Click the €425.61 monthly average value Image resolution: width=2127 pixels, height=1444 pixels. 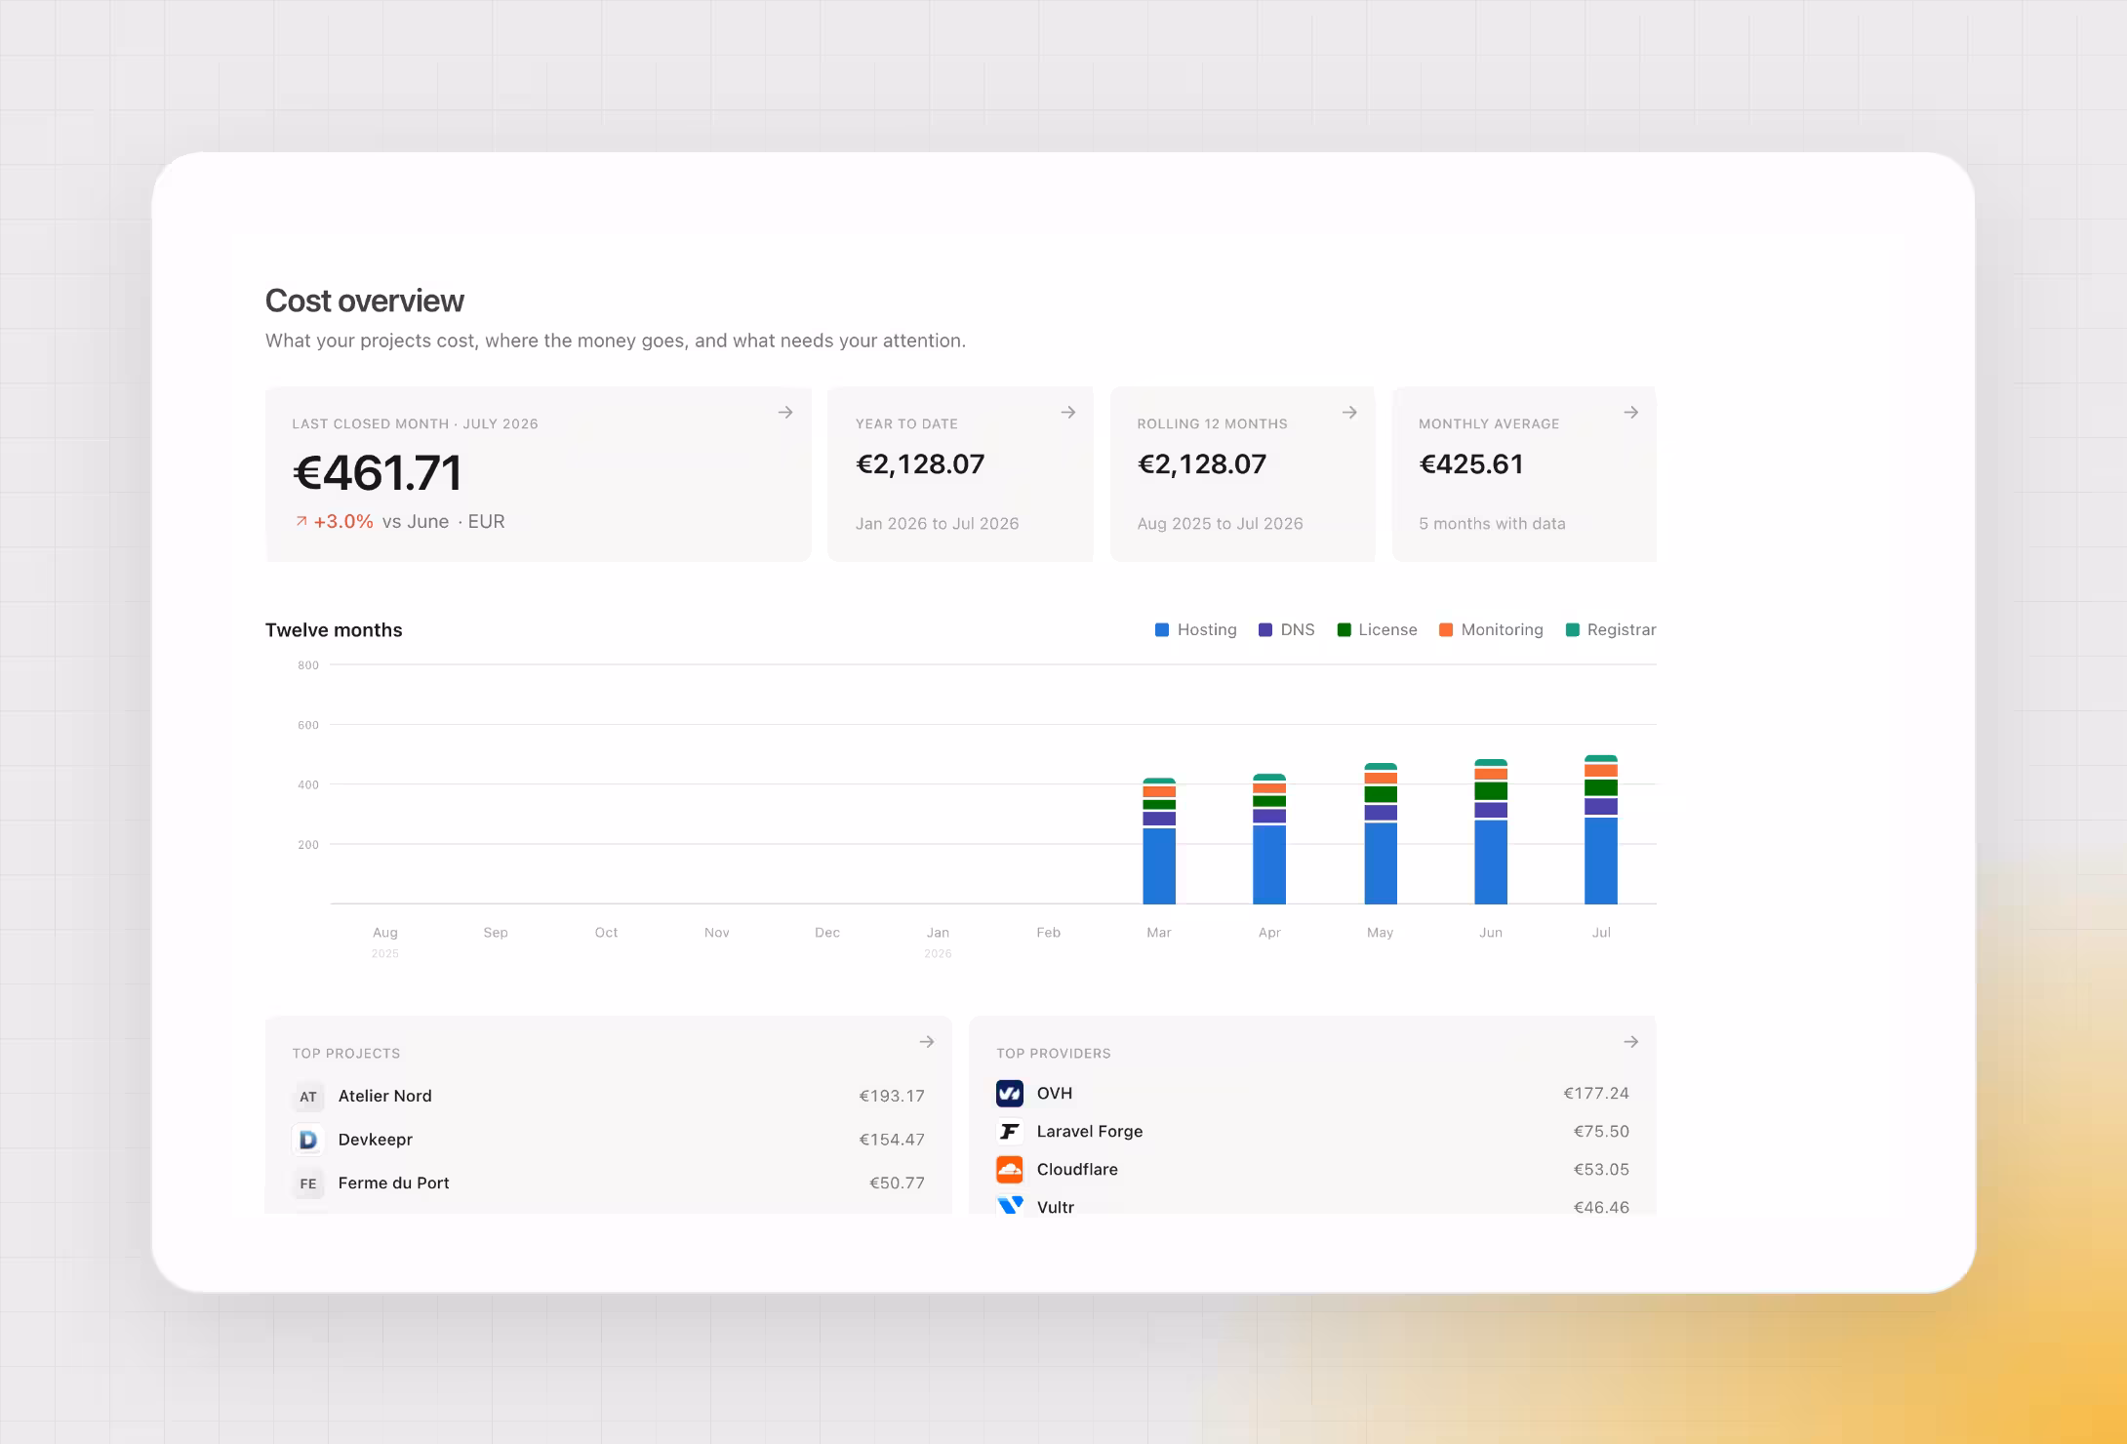click(1471, 464)
